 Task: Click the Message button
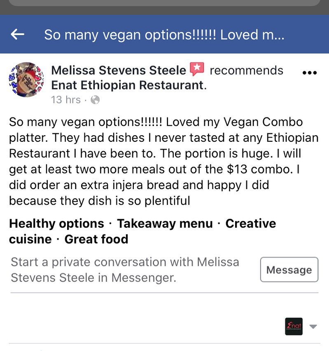289,269
